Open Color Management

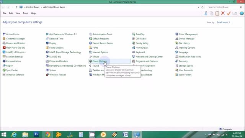[186, 34]
